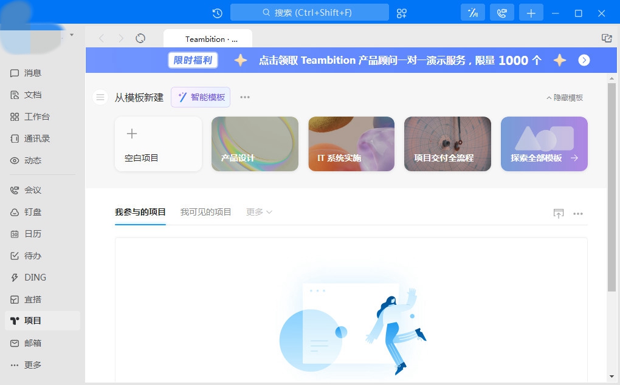Go back with the left arrow
This screenshot has height=385, width=620.
coord(102,38)
